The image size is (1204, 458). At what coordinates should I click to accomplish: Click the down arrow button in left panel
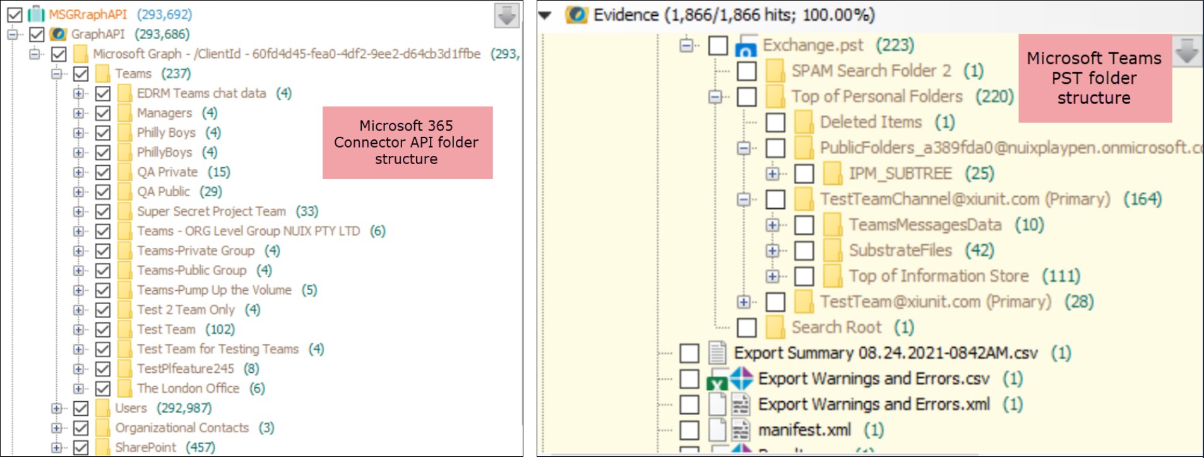pos(506,16)
